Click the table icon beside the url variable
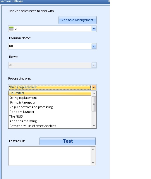 pyautogui.click(x=11, y=29)
